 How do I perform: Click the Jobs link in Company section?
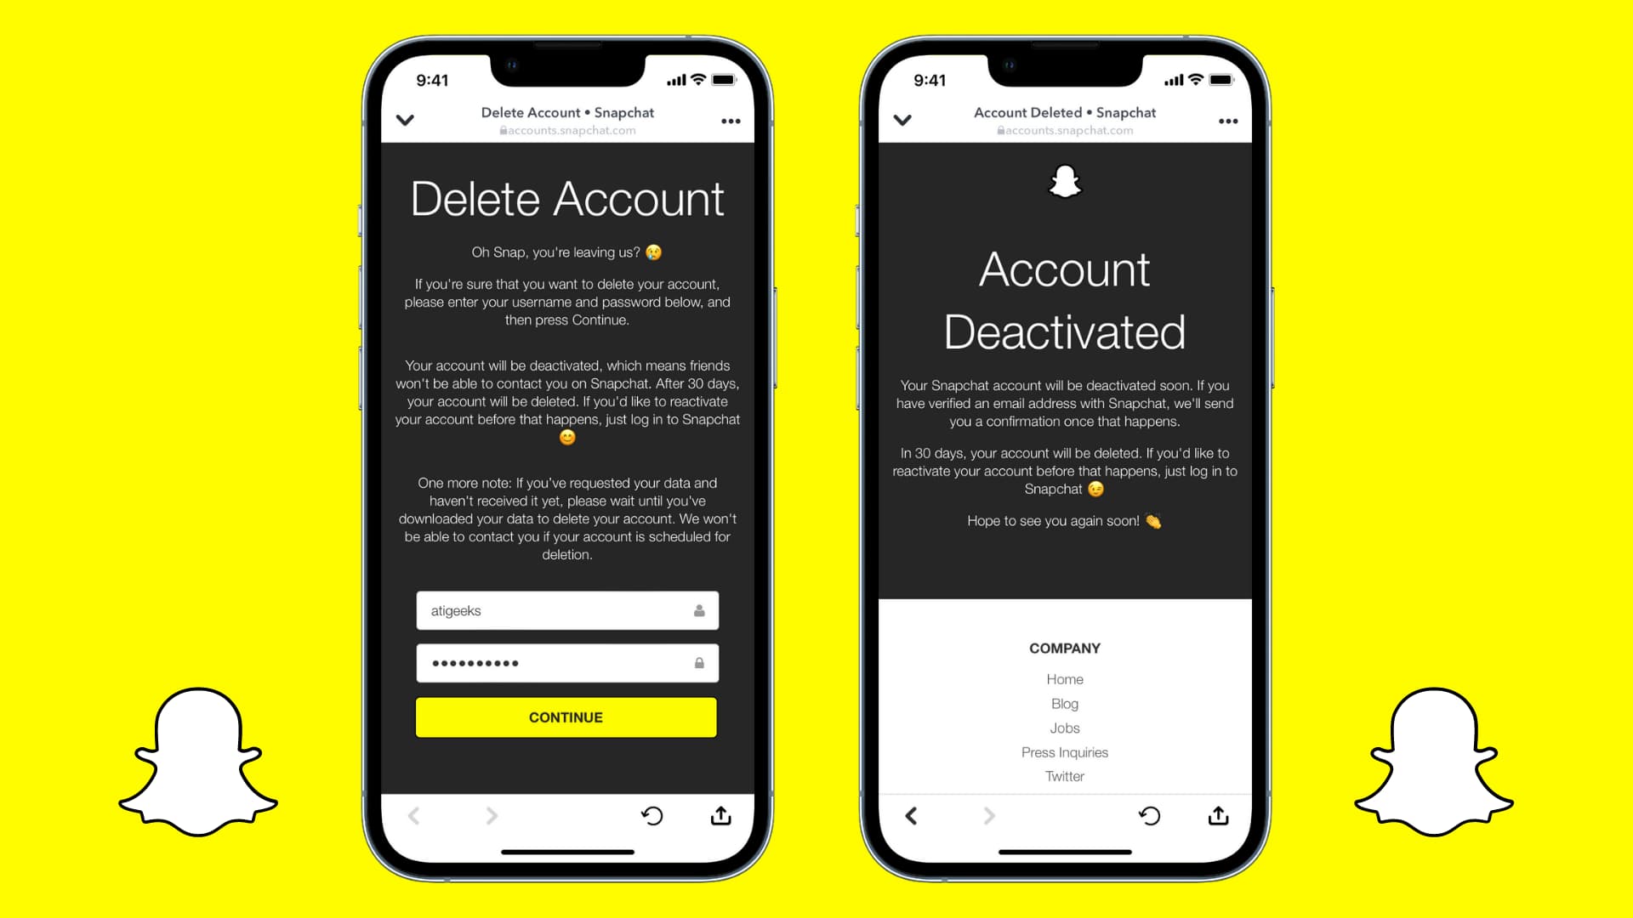pos(1064,728)
